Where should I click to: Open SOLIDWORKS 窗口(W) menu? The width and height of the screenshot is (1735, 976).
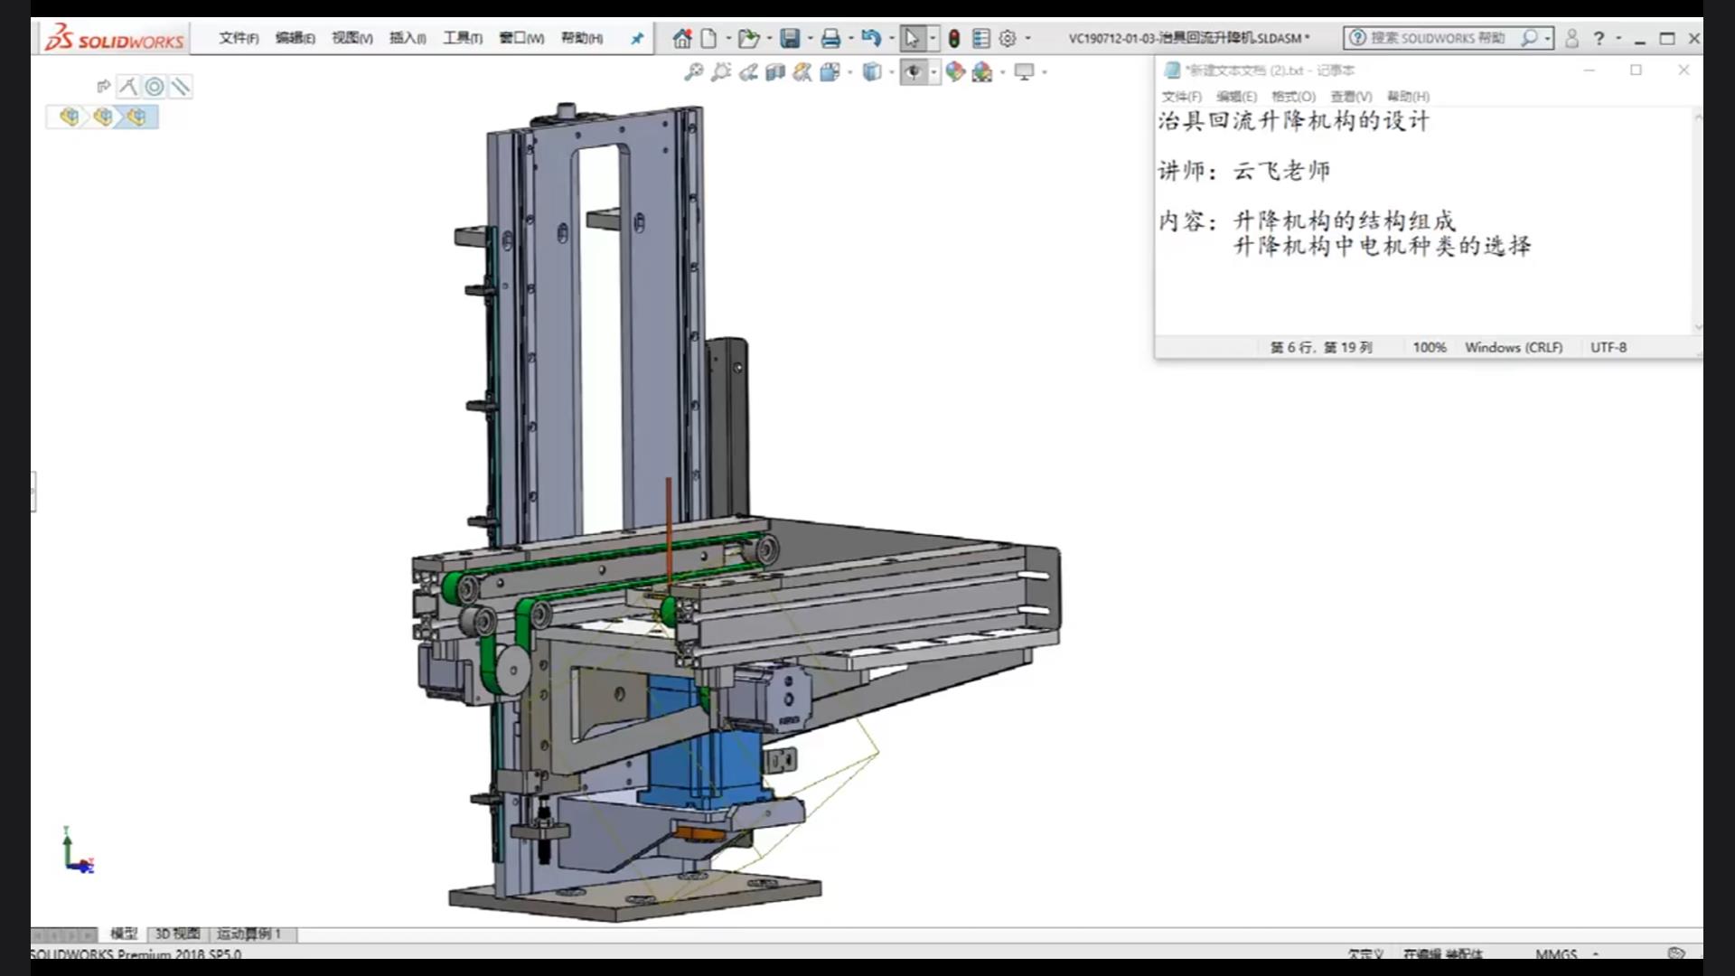[x=522, y=38]
